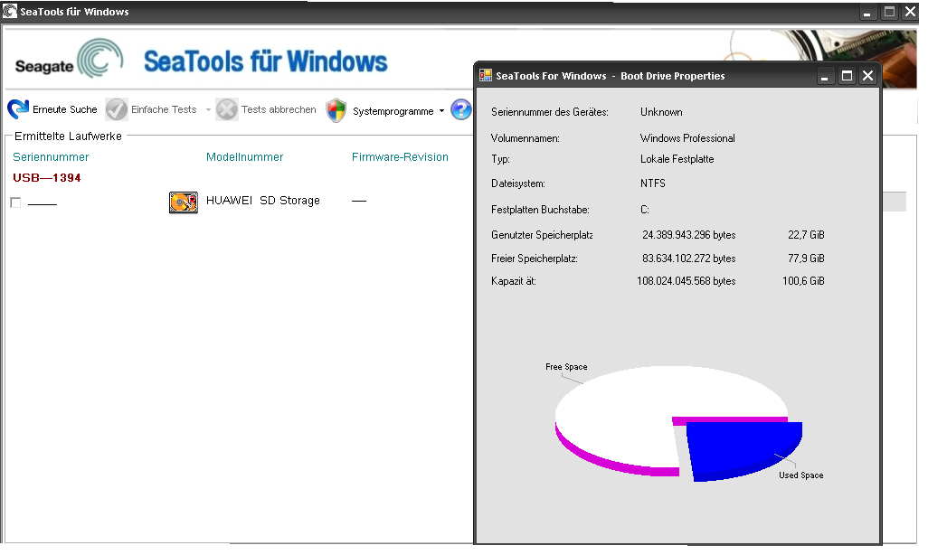The height and width of the screenshot is (555, 928).
Task: Click the Dateisystem label in the dialog
Action: pos(518,183)
